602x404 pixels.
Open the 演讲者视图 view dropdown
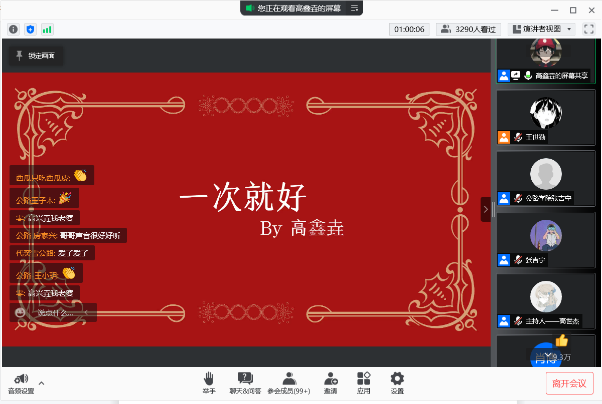(x=541, y=29)
